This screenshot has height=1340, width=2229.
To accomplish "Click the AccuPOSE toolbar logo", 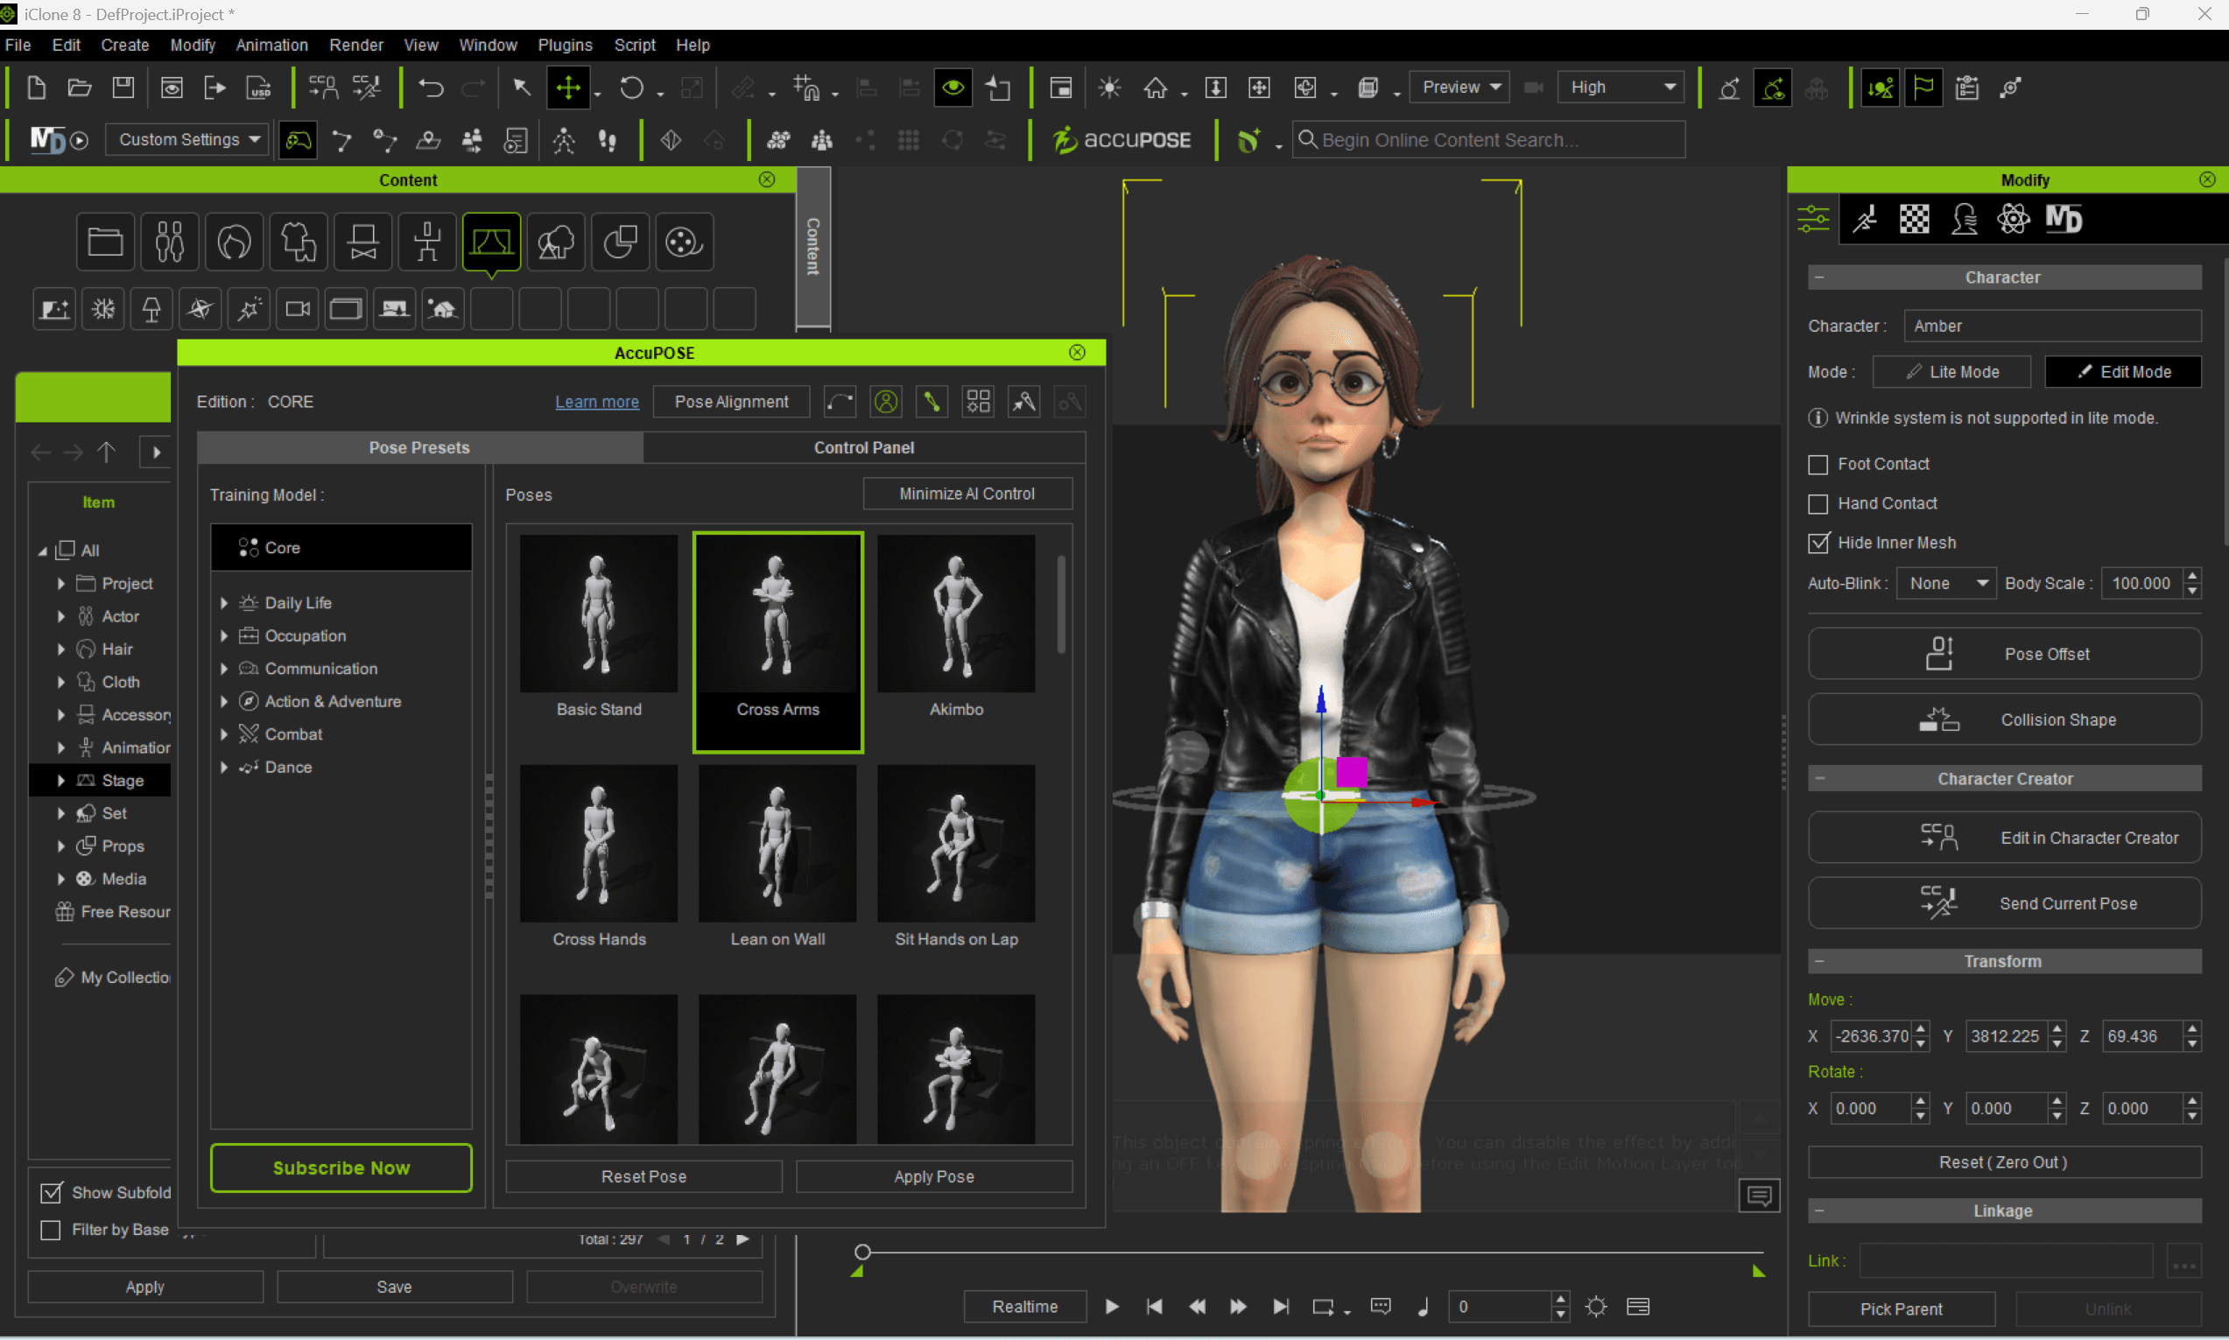I will pyautogui.click(x=1122, y=140).
